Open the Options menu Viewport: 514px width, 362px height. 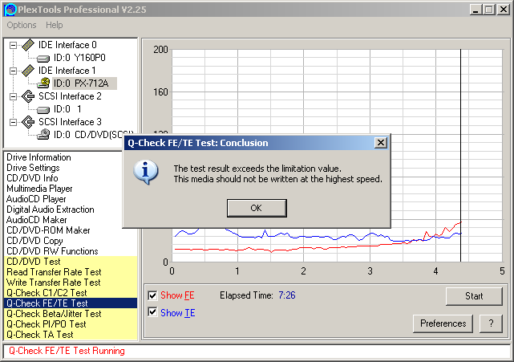coord(22,25)
